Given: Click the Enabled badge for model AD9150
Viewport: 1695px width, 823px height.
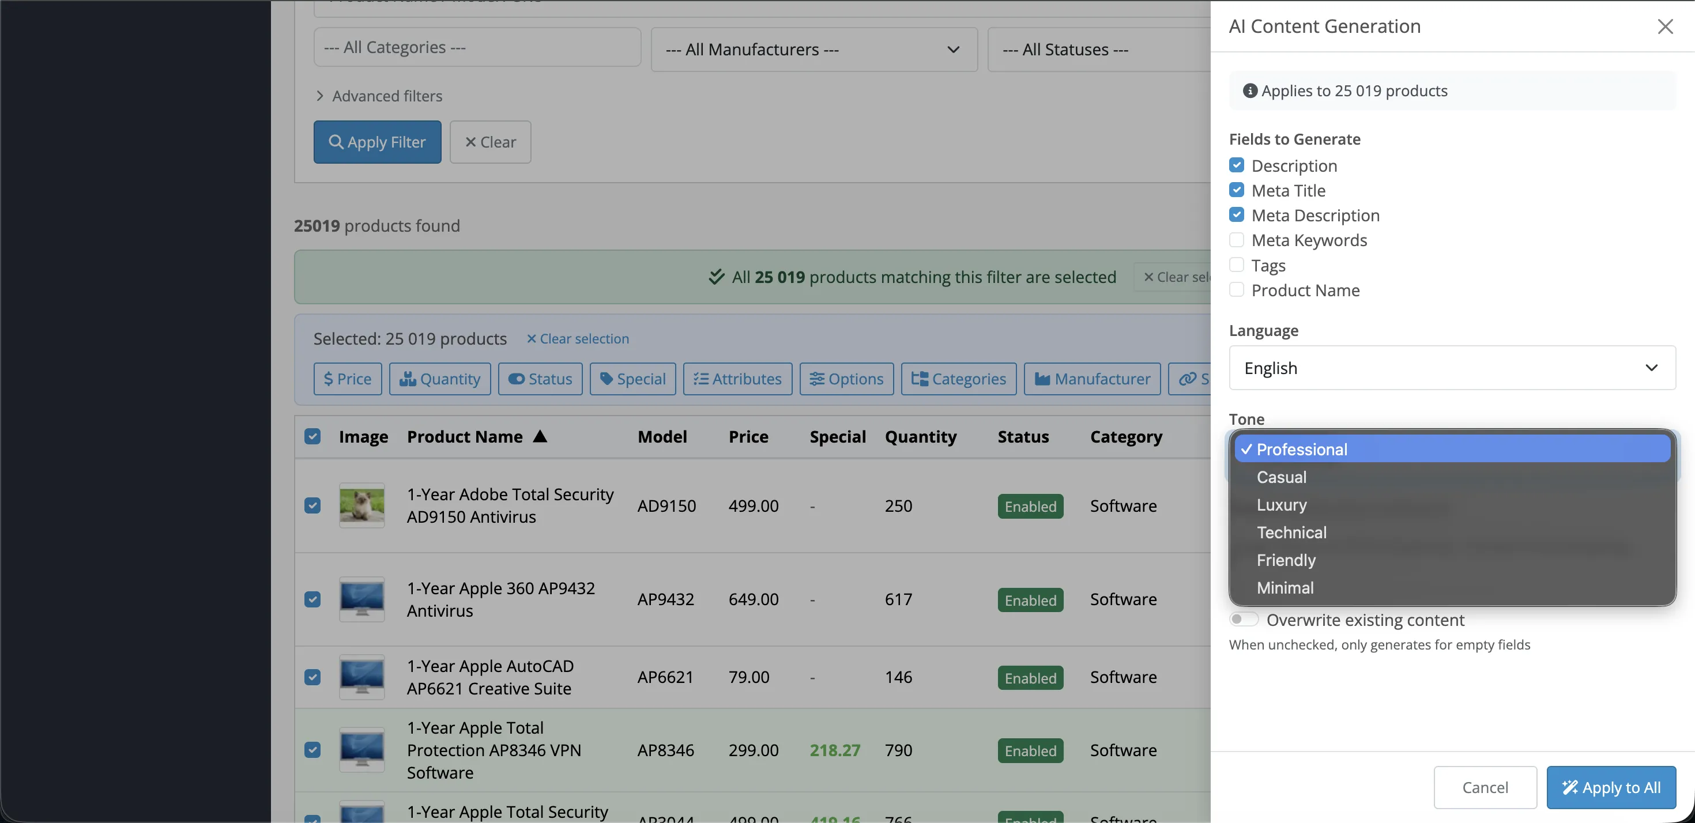Looking at the screenshot, I should [1030, 506].
